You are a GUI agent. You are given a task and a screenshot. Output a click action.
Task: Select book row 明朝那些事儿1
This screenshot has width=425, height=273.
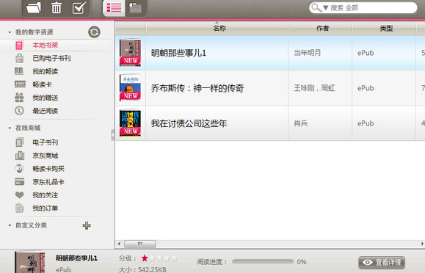pyautogui.click(x=270, y=53)
